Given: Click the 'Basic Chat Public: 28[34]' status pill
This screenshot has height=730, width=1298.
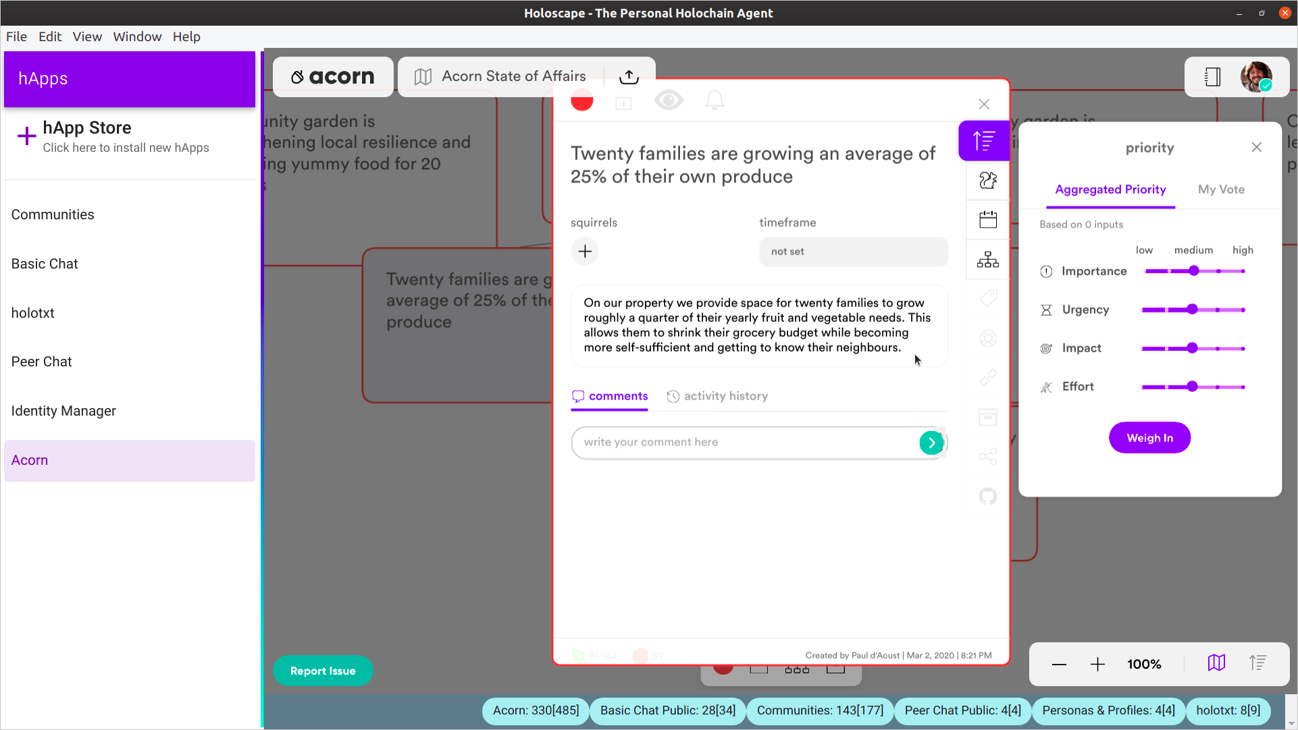Looking at the screenshot, I should (667, 710).
